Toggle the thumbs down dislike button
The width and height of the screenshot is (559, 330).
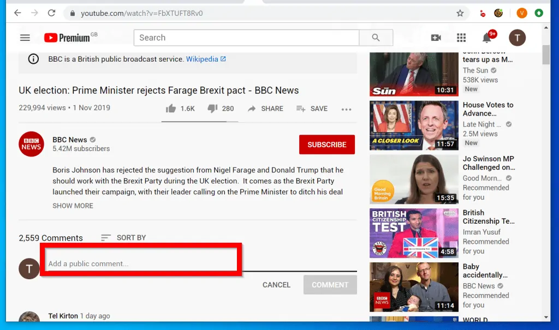(213, 109)
